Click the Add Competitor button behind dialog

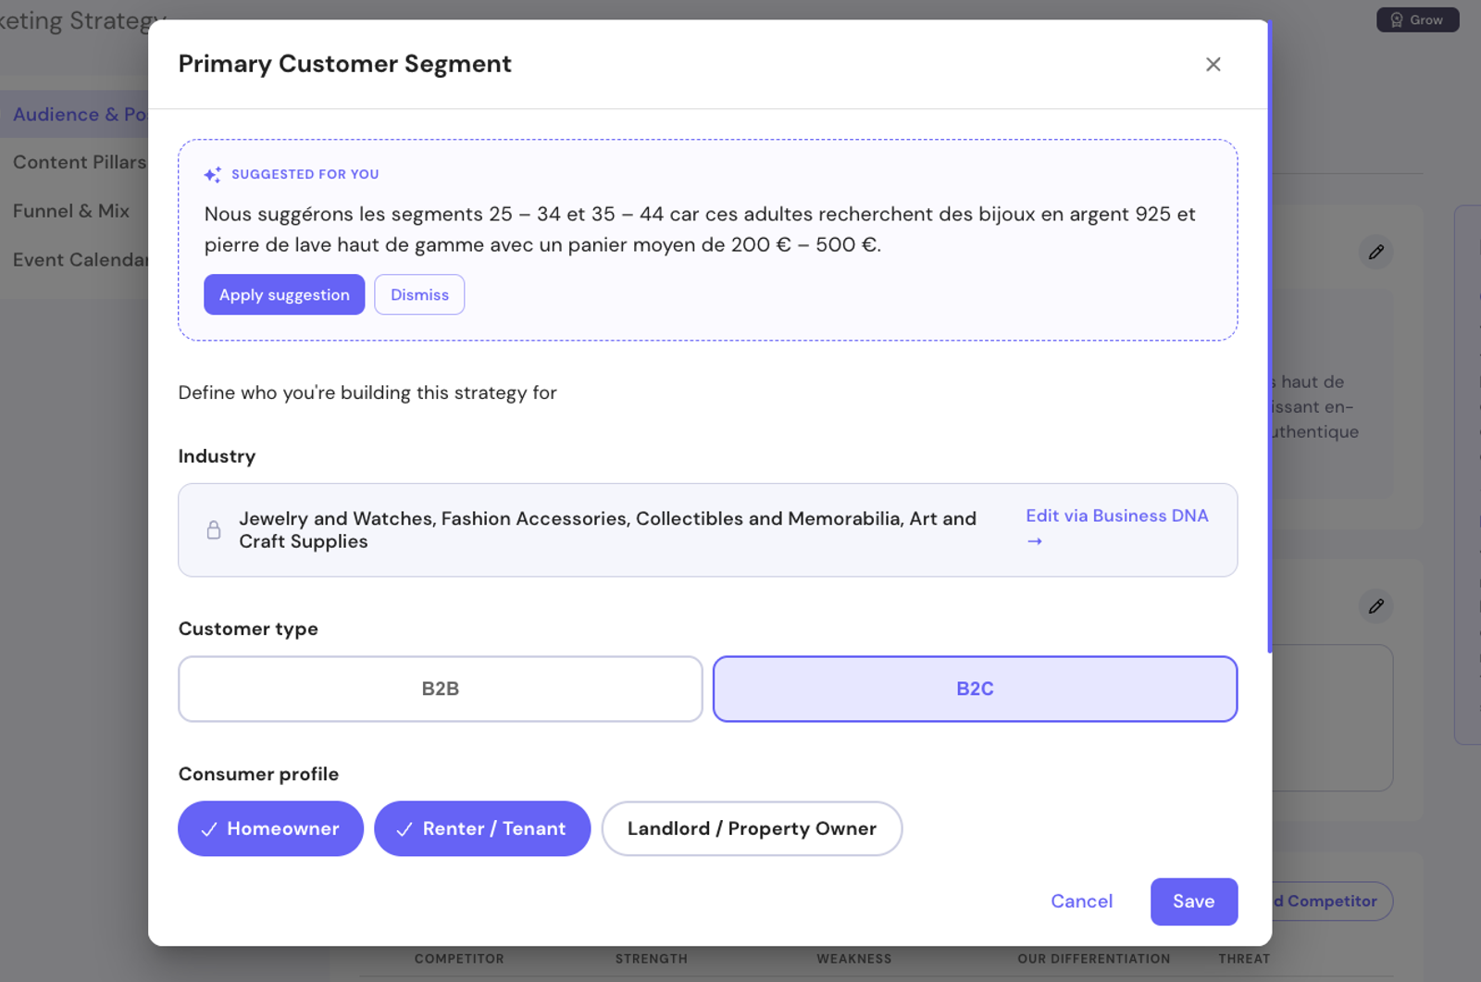pos(1332,901)
